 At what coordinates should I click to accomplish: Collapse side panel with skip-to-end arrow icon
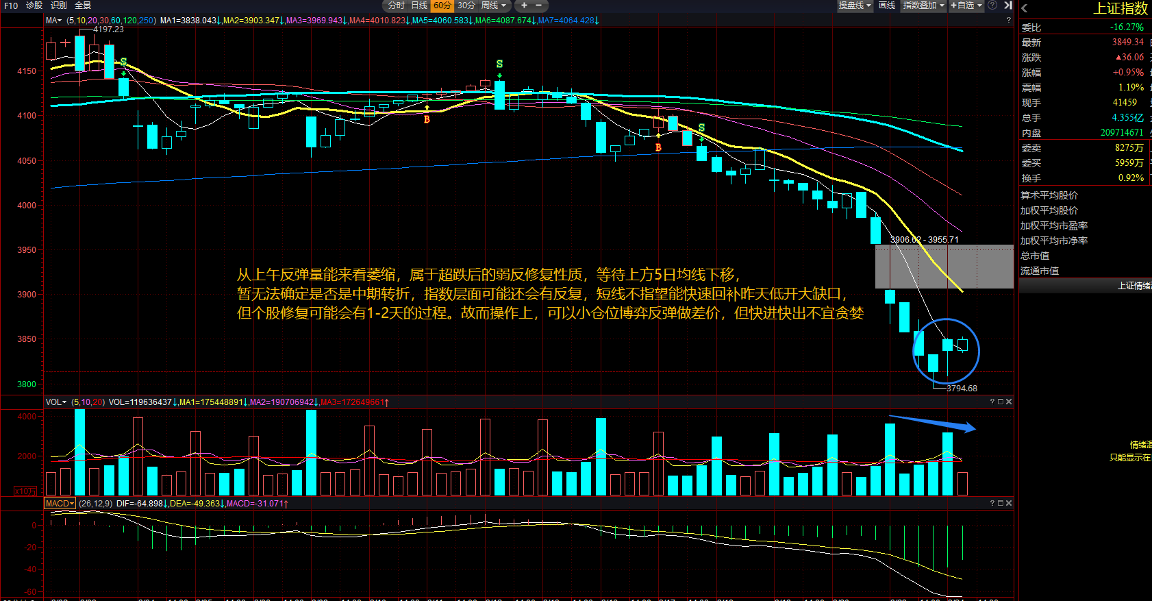tap(1007, 5)
